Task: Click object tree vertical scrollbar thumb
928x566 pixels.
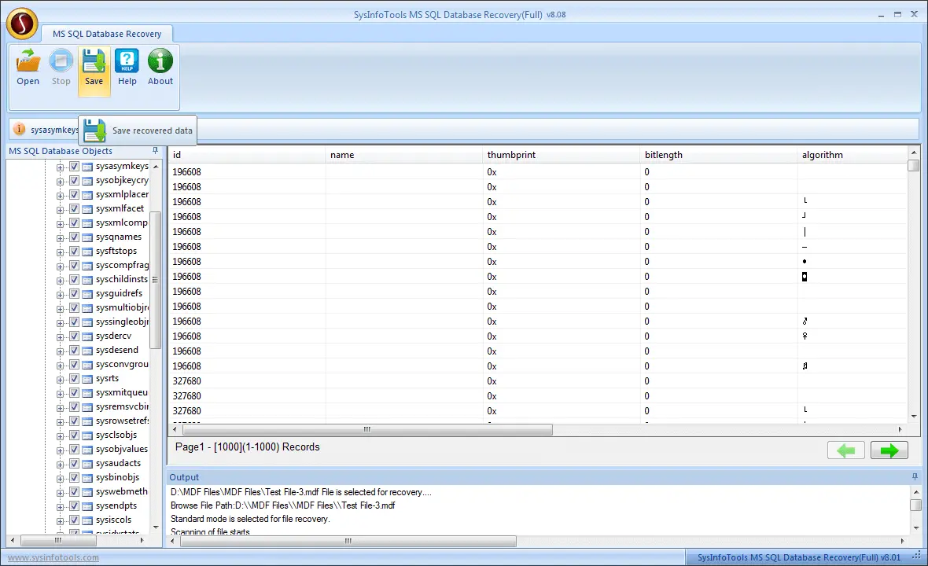Action: coord(155,280)
